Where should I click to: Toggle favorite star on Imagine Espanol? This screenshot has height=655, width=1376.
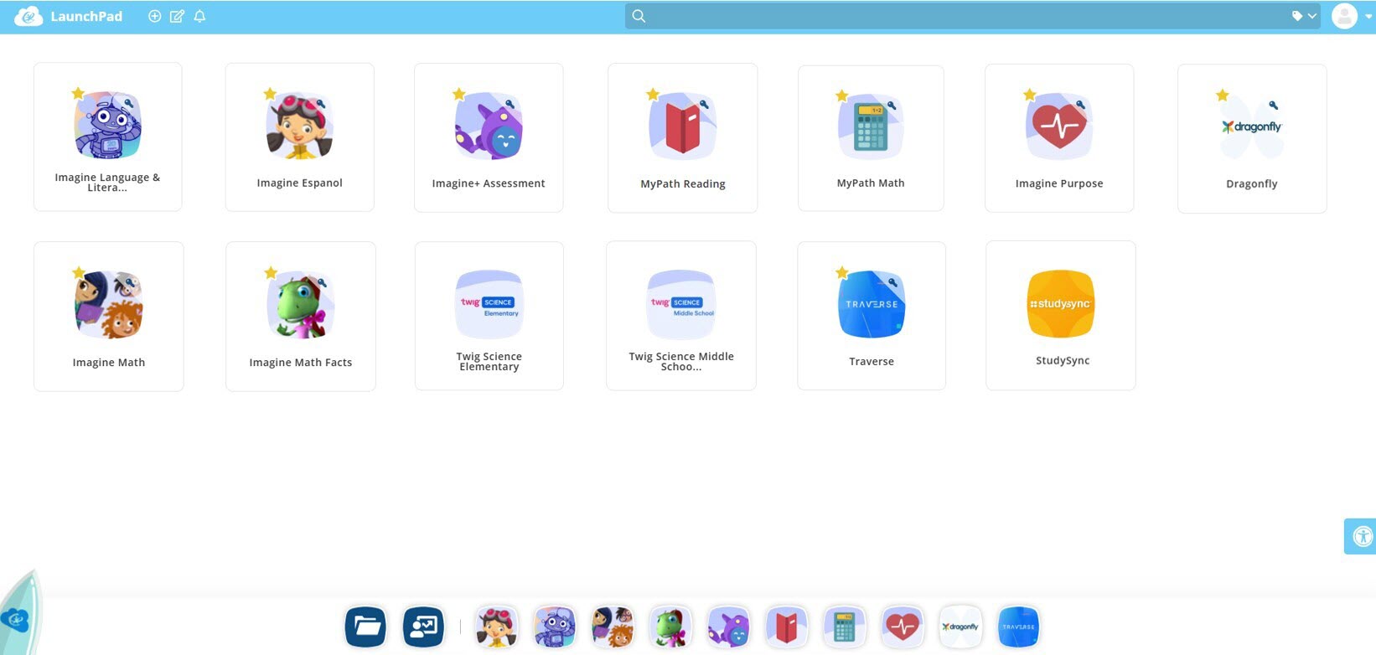270,94
